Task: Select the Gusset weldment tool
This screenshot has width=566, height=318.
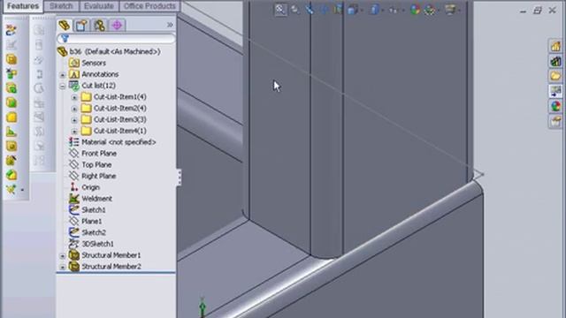Action: click(x=11, y=117)
